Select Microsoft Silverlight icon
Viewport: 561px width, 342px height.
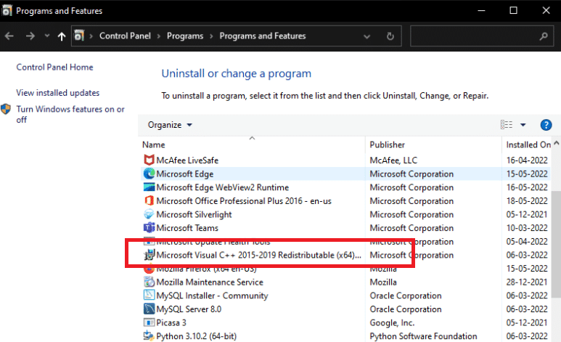[x=149, y=214]
